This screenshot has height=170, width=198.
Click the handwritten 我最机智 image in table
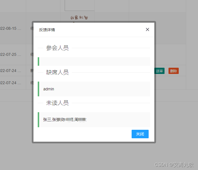79,18
